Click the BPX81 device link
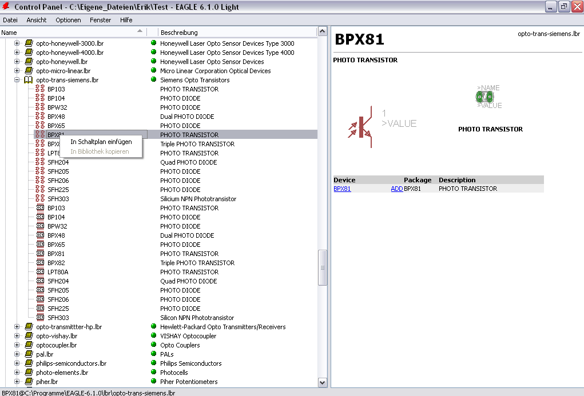The image size is (584, 396). tap(342, 189)
